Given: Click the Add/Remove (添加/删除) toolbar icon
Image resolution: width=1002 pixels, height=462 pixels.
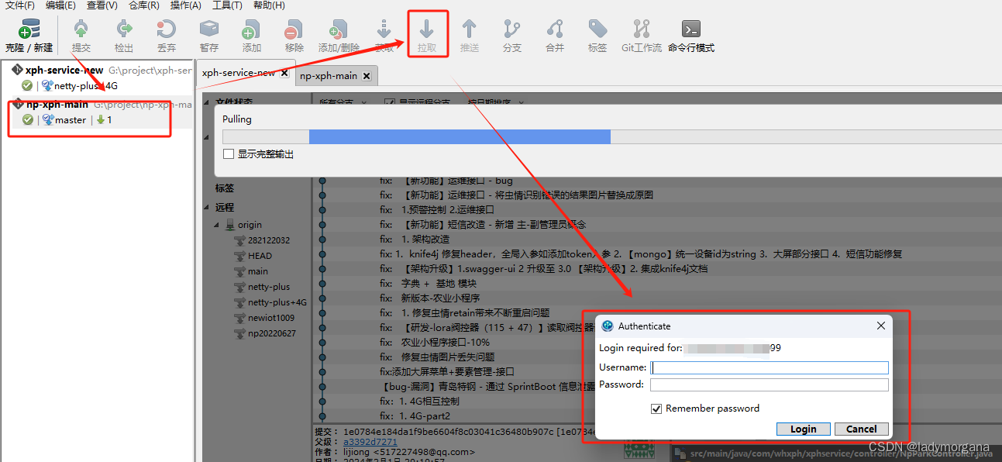Looking at the screenshot, I should (x=339, y=29).
